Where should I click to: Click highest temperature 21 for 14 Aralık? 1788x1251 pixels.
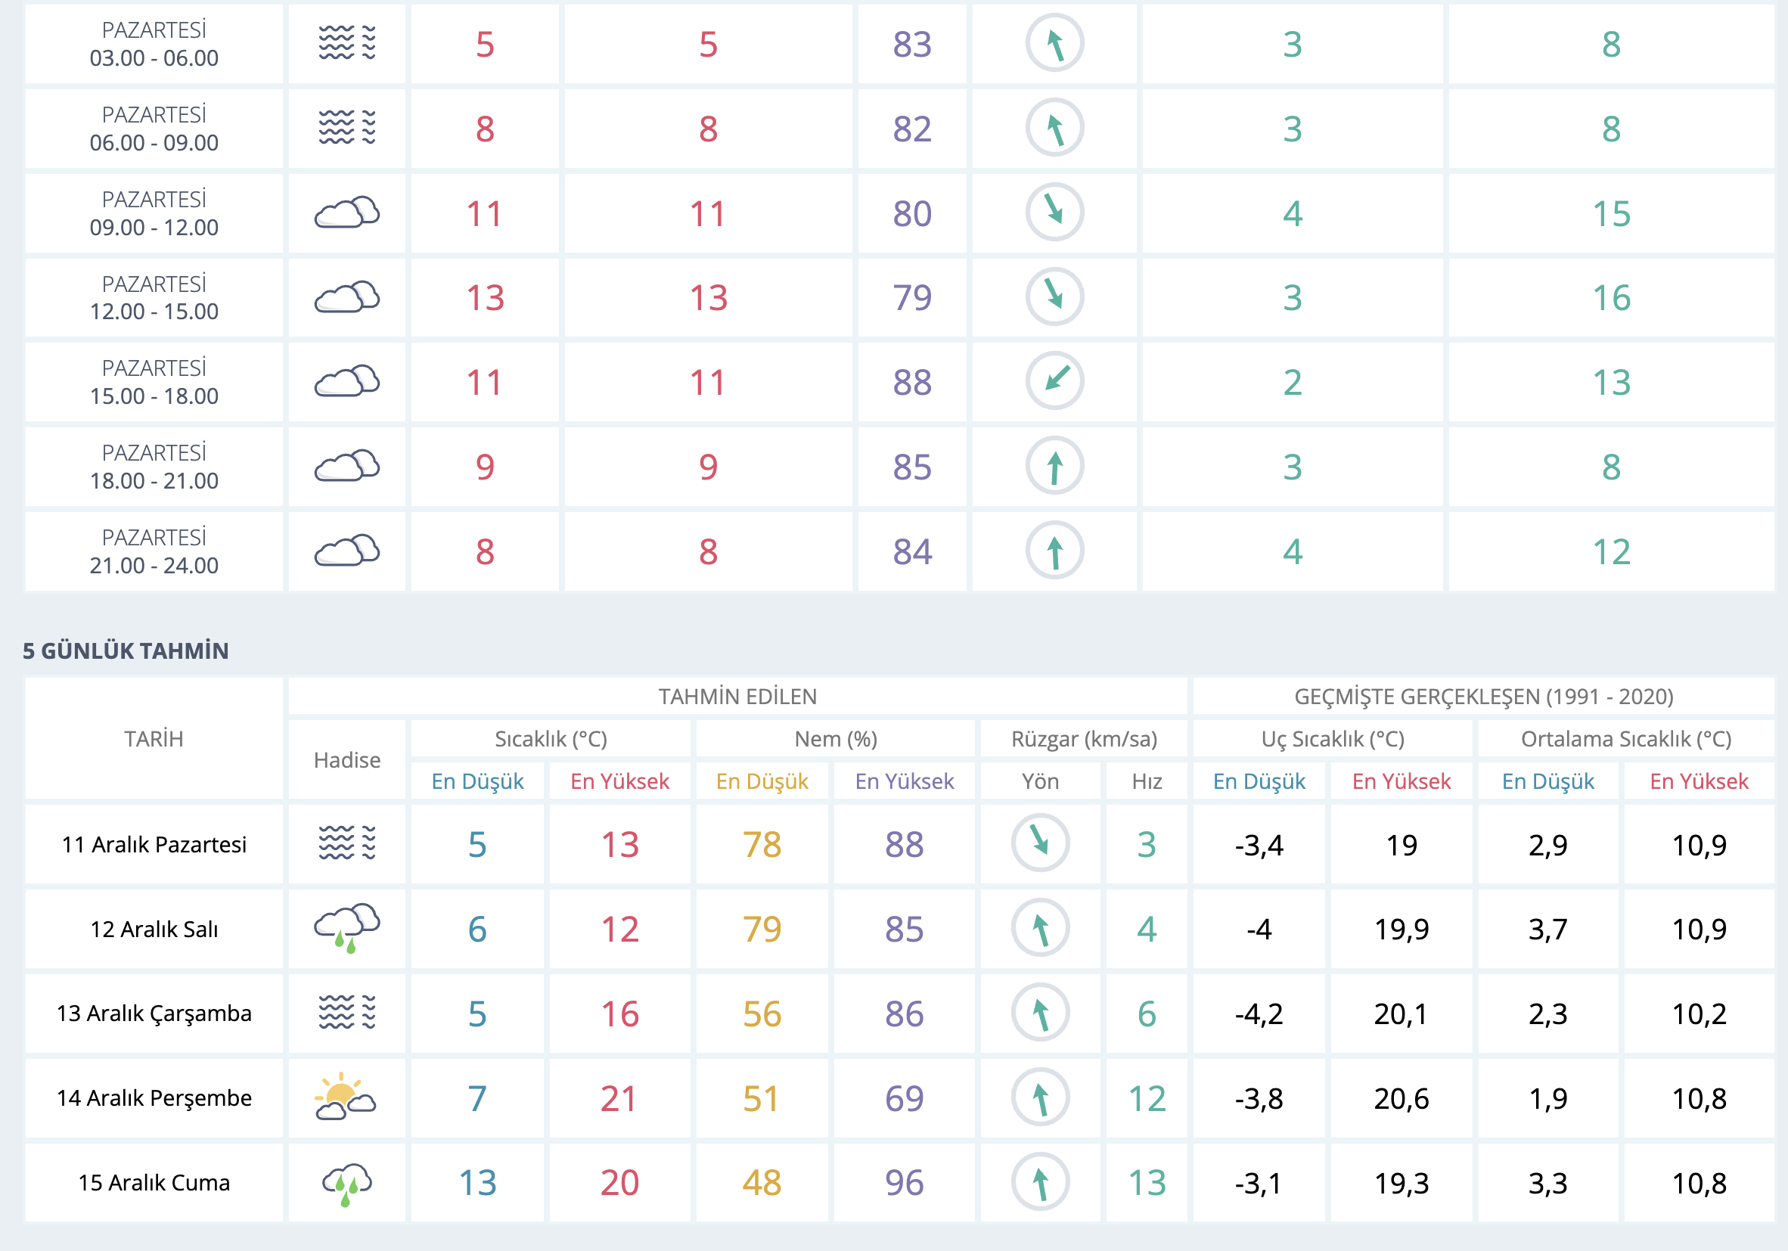pyautogui.click(x=619, y=1098)
